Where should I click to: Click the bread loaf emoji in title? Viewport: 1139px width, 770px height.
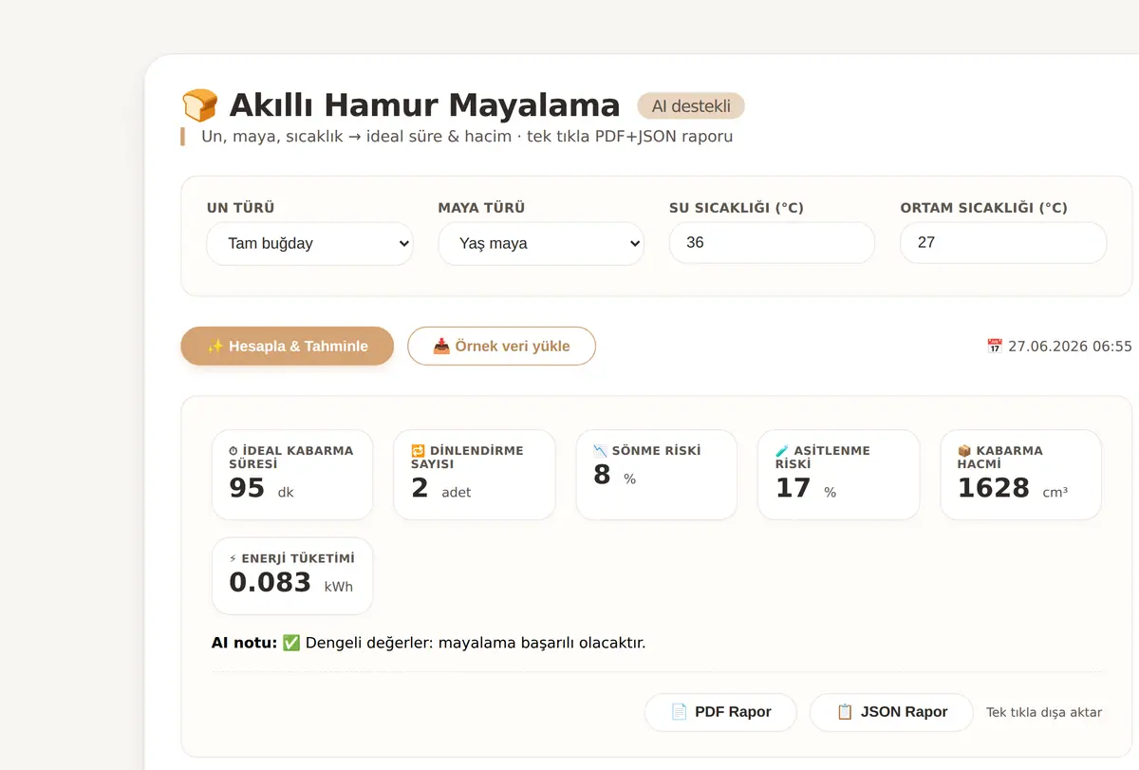199,105
